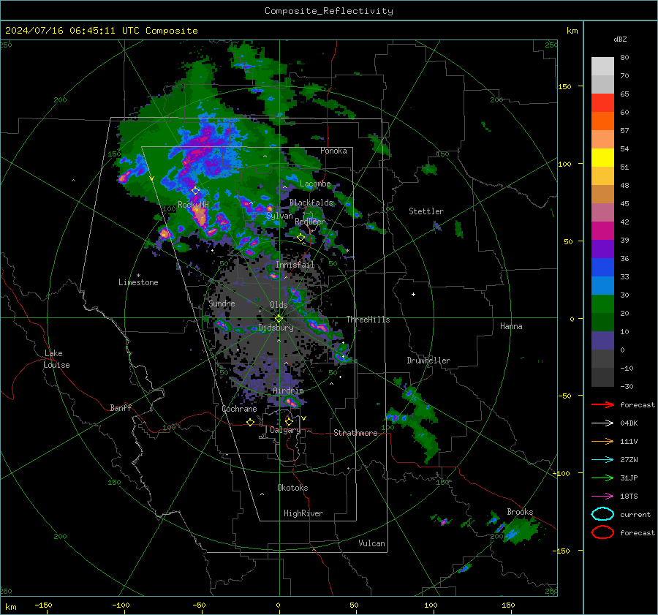Click the dBZ scale heading

pos(620,39)
